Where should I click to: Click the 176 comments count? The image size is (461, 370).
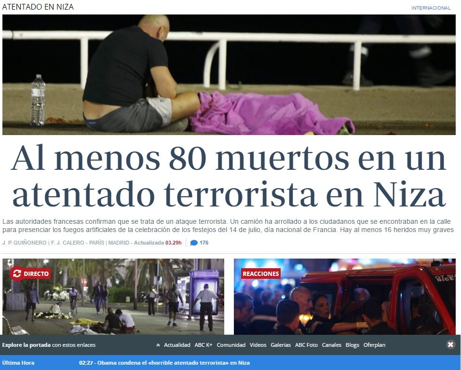point(204,243)
